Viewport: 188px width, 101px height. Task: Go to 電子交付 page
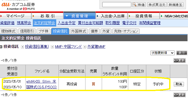[129, 23]
